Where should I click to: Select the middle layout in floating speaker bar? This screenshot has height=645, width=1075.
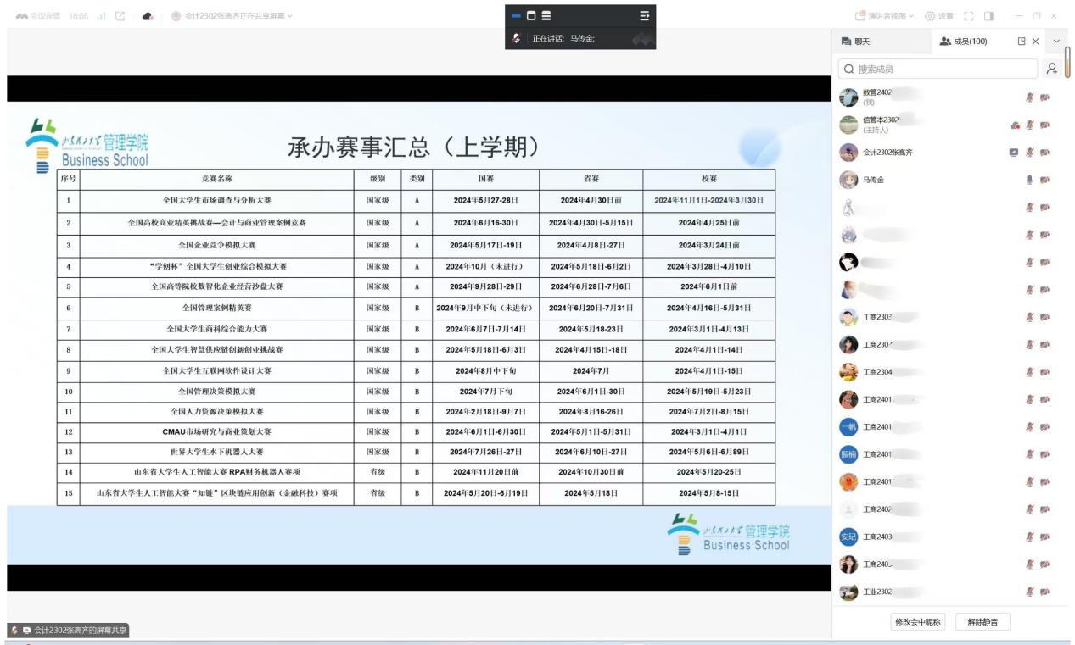tap(531, 15)
